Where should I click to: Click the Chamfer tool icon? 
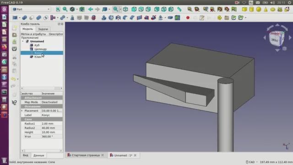132,18
